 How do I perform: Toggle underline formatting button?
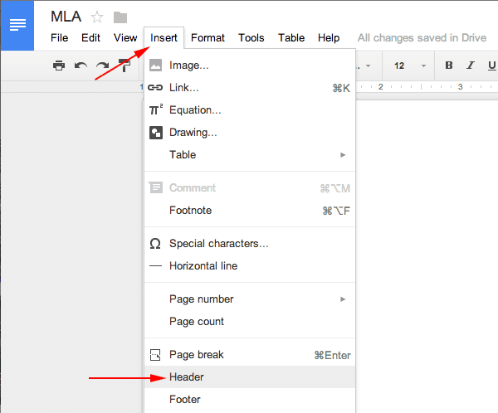click(x=491, y=66)
